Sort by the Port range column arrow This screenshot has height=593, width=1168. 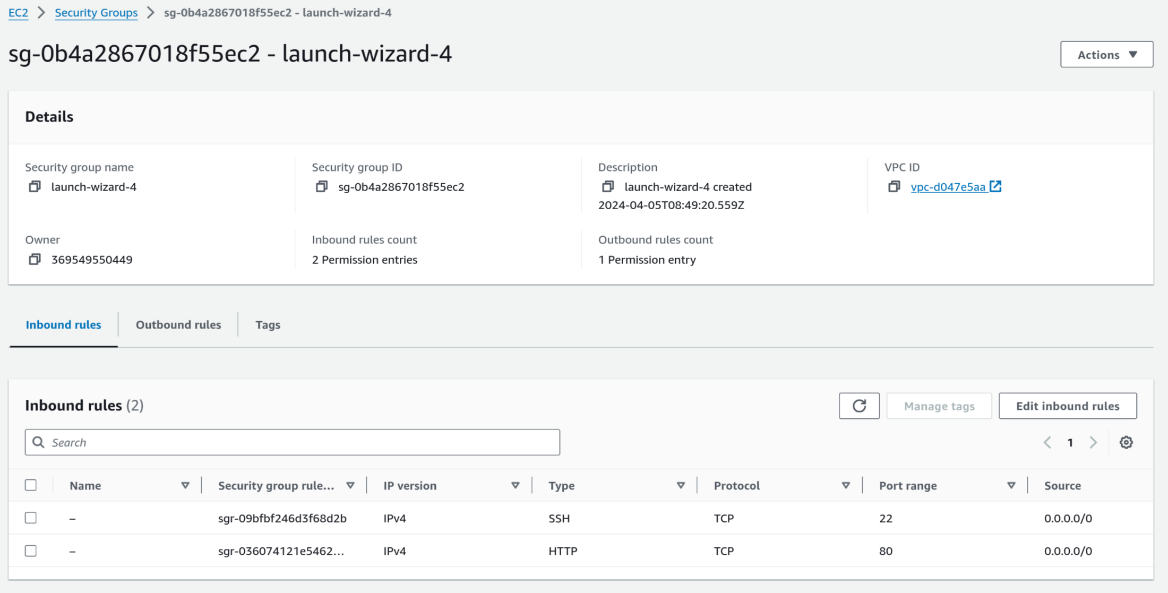(1011, 485)
